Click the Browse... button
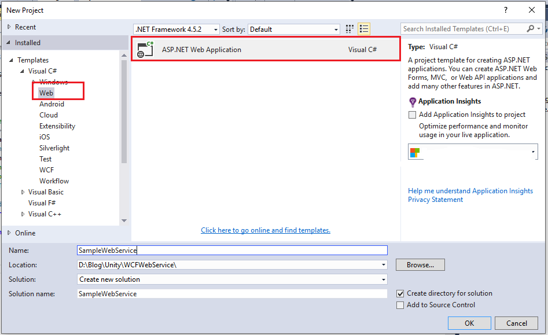The height and width of the screenshot is (335, 548). tap(421, 265)
